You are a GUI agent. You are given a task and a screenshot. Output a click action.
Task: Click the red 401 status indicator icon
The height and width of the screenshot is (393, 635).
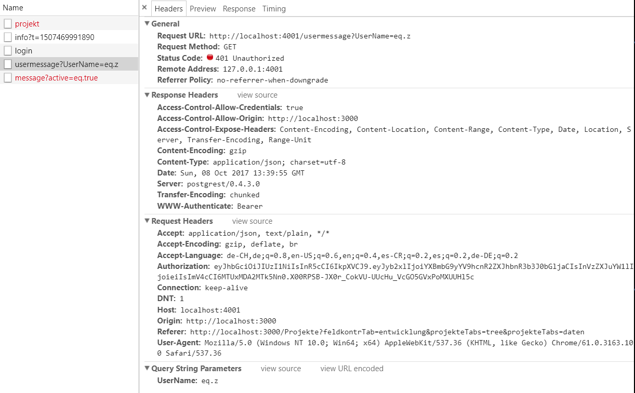(210, 58)
